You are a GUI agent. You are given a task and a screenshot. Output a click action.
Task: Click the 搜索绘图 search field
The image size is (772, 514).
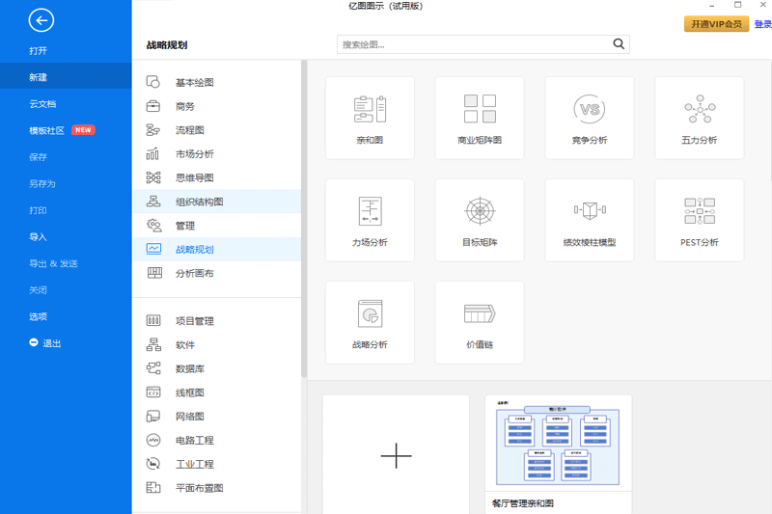pos(473,44)
